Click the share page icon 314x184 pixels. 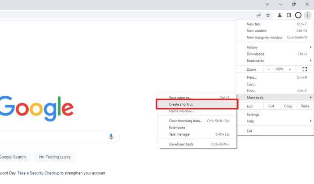coord(258,15)
